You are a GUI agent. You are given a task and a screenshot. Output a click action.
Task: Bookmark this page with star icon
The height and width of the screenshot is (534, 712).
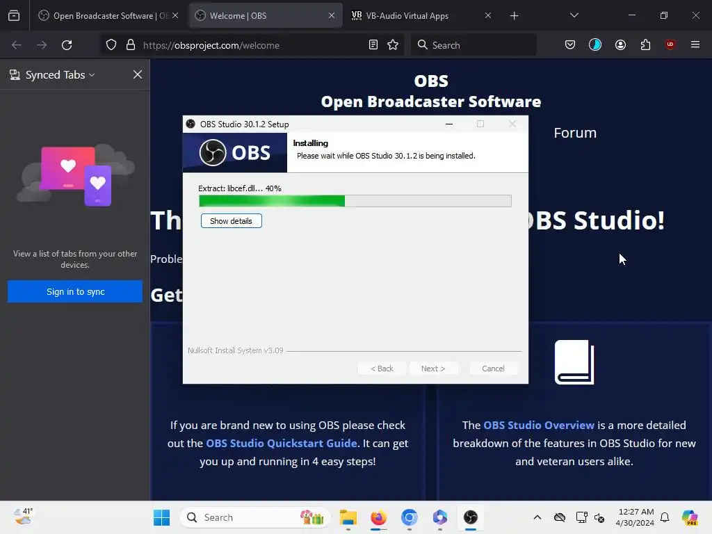393,45
